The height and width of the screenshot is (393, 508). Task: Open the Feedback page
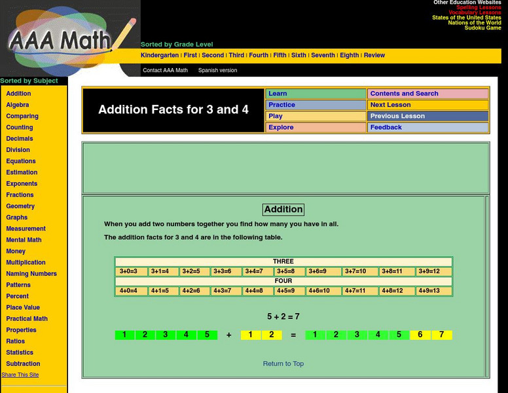click(x=428, y=128)
